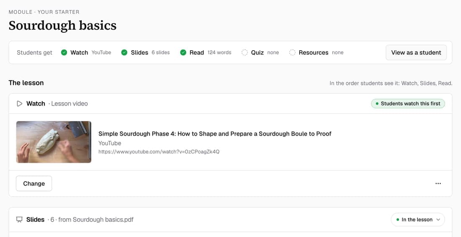Screen dimensions: 461x237
Task: Open the three-dot menu in Watch card
Action: [x=438, y=183]
